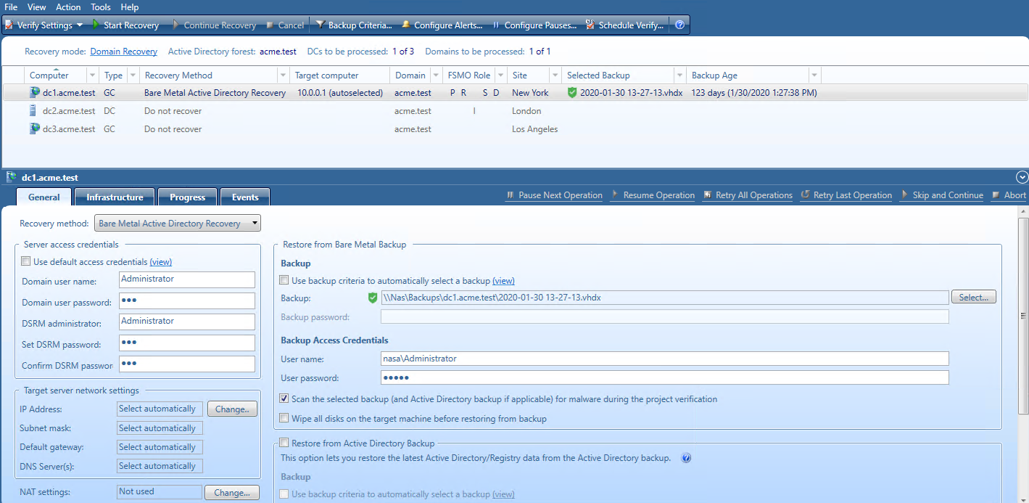Open the Verify Settings dropdown
Screen dimensions: 1029x503
click(x=79, y=25)
